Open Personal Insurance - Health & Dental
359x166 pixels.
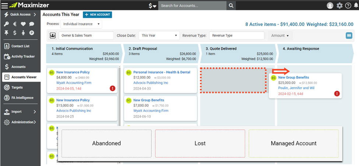tap(162, 72)
